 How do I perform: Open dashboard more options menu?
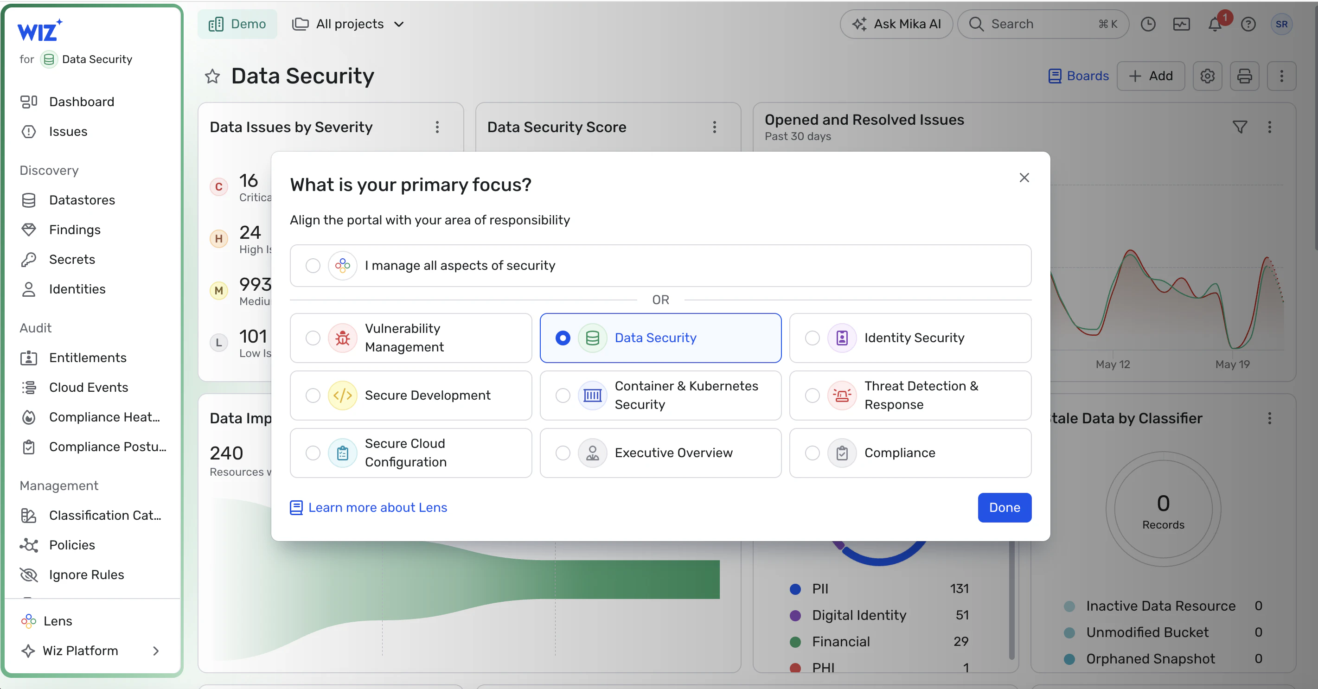[1282, 76]
